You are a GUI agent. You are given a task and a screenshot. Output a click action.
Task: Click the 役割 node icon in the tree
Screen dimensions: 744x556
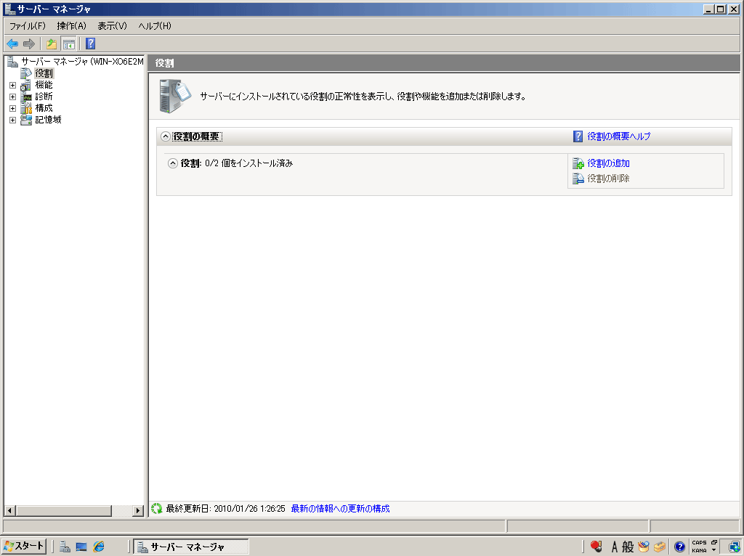coord(26,73)
